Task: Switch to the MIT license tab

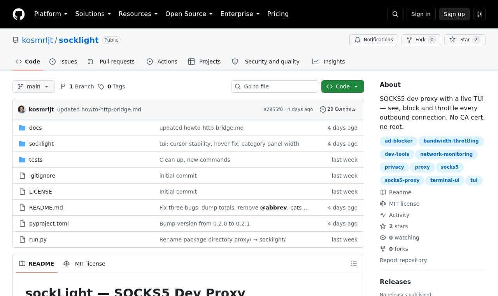Action: [84, 264]
